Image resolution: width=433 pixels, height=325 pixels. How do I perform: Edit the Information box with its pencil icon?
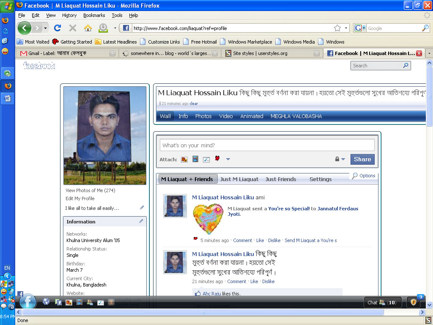tap(141, 221)
